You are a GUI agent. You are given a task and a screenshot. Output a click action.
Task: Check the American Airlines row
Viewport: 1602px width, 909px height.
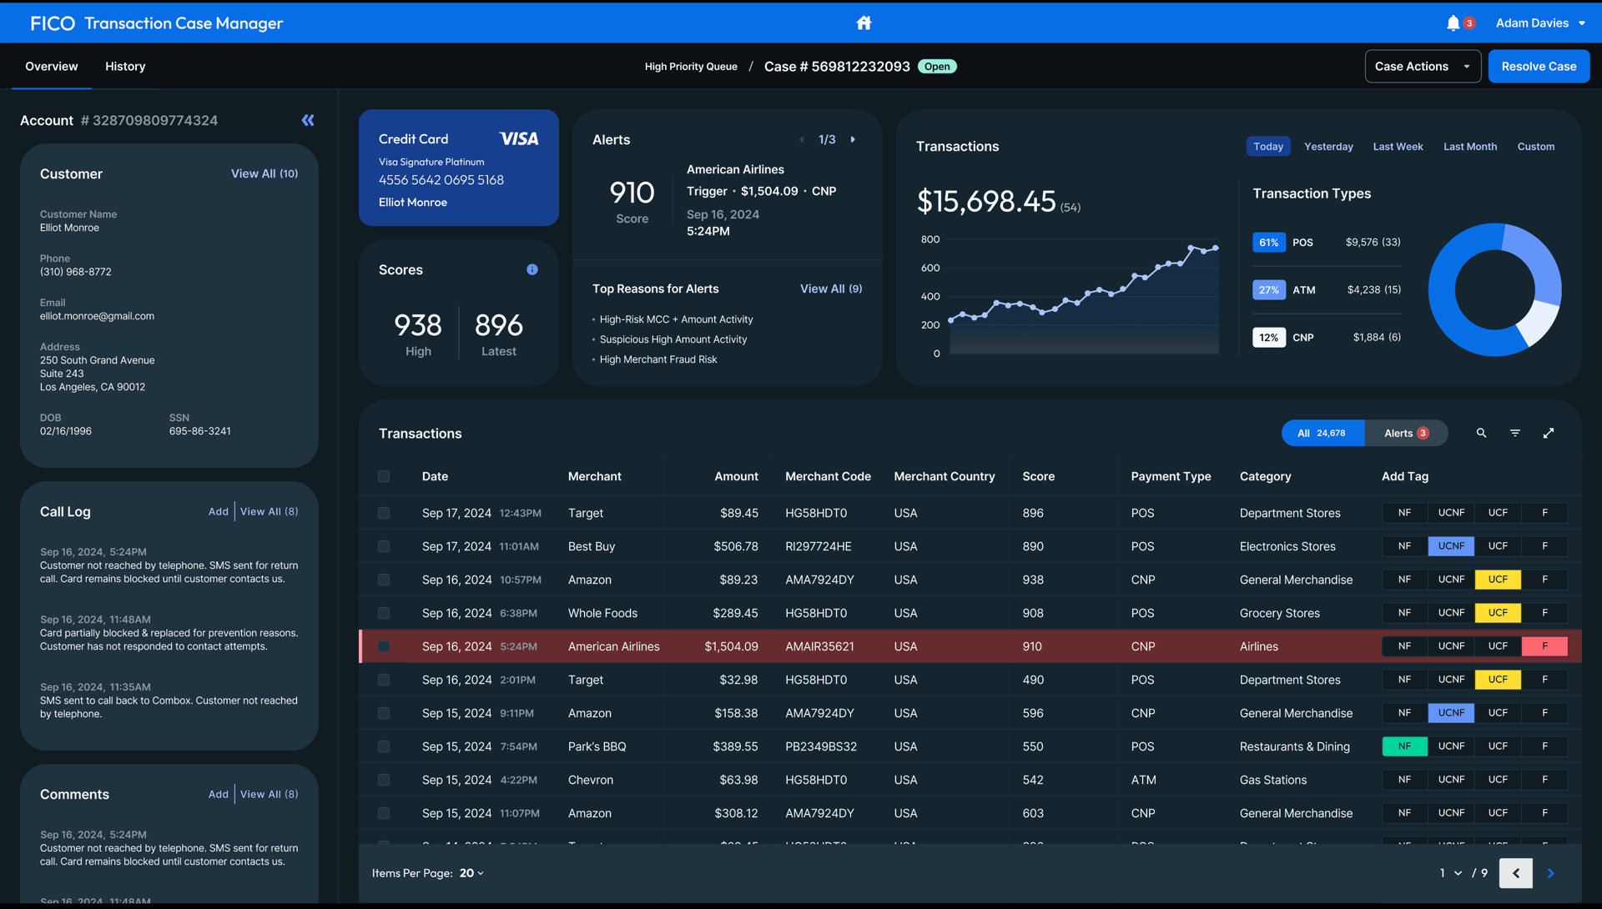[x=384, y=646]
